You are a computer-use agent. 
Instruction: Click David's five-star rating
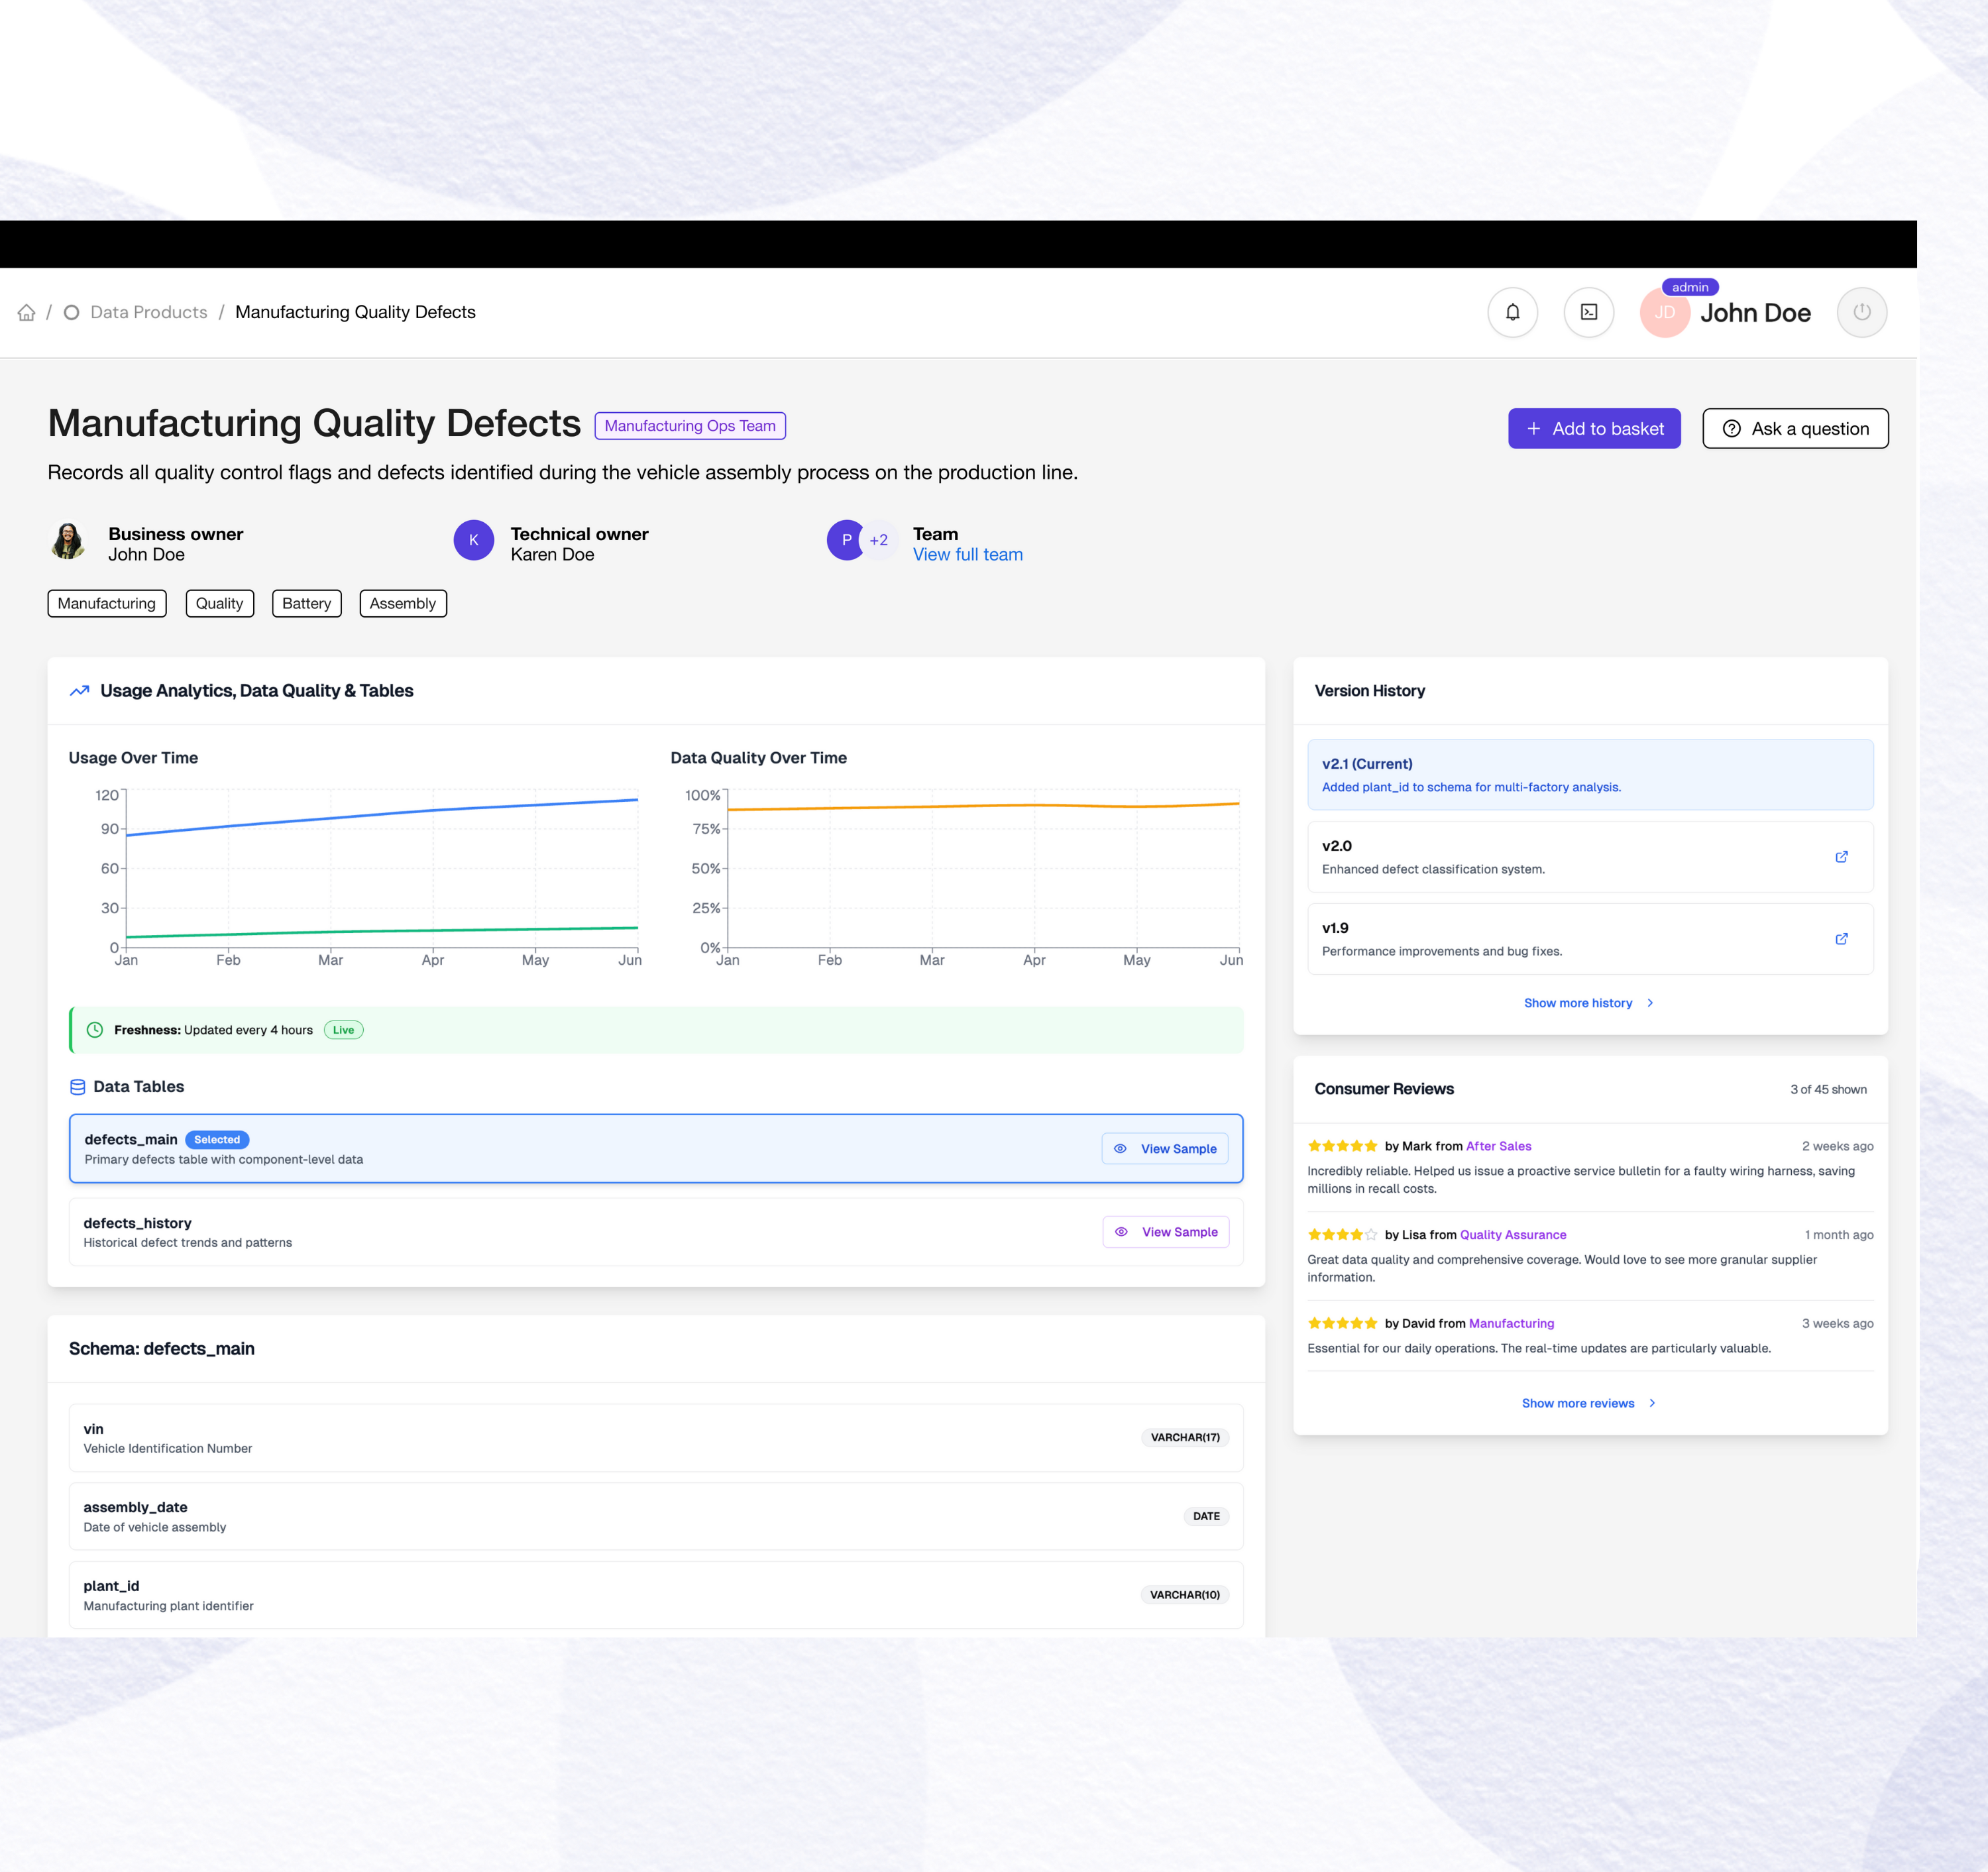click(x=1342, y=1323)
